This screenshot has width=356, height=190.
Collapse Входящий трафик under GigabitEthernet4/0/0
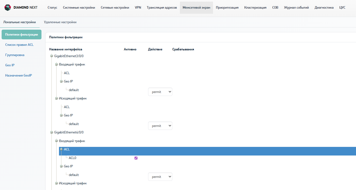(x=57, y=141)
